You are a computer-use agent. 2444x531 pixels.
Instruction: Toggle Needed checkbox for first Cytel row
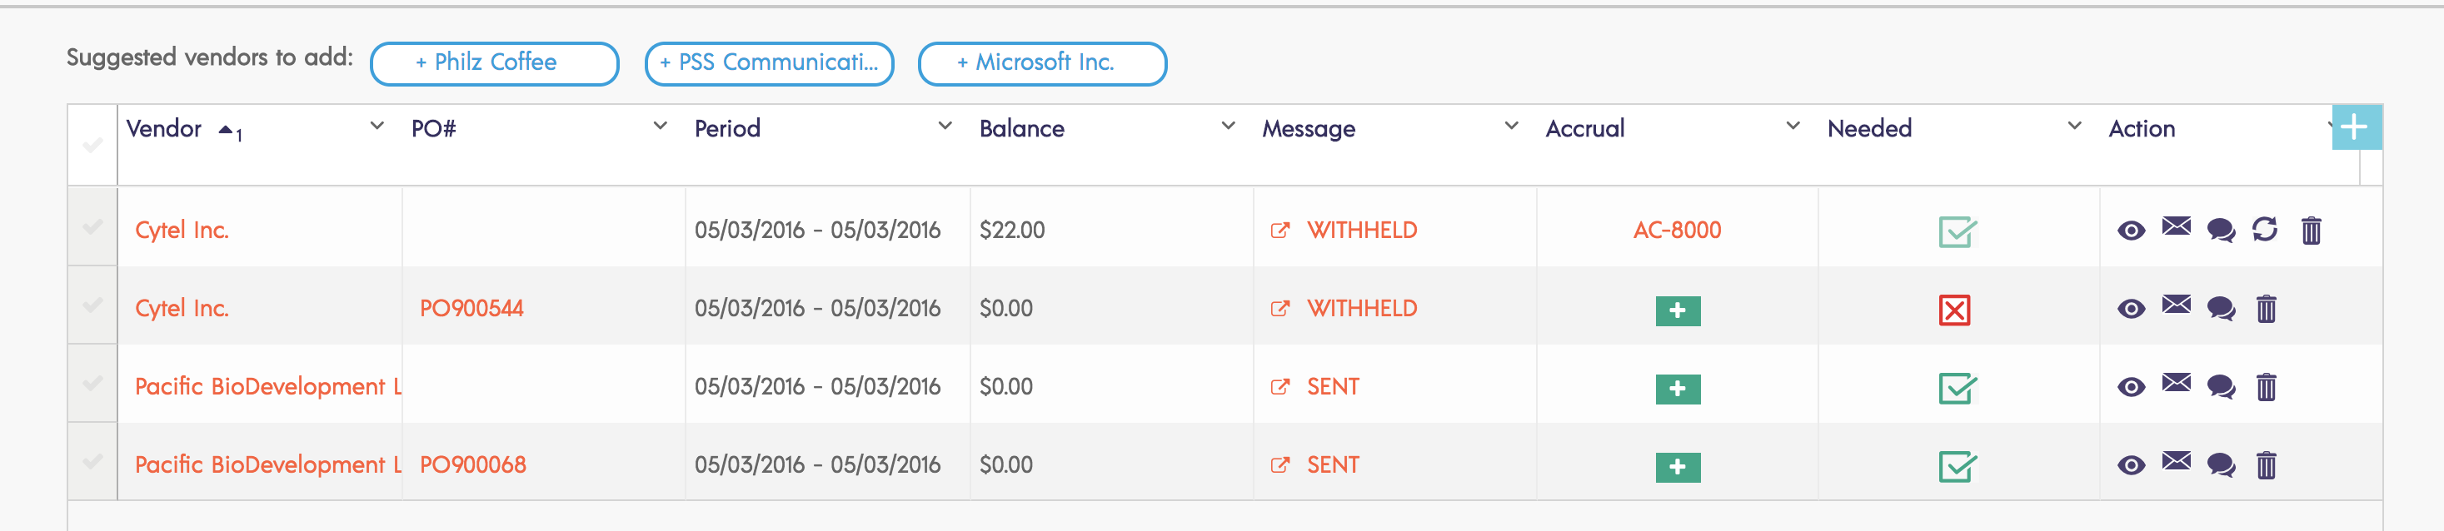click(x=1957, y=231)
